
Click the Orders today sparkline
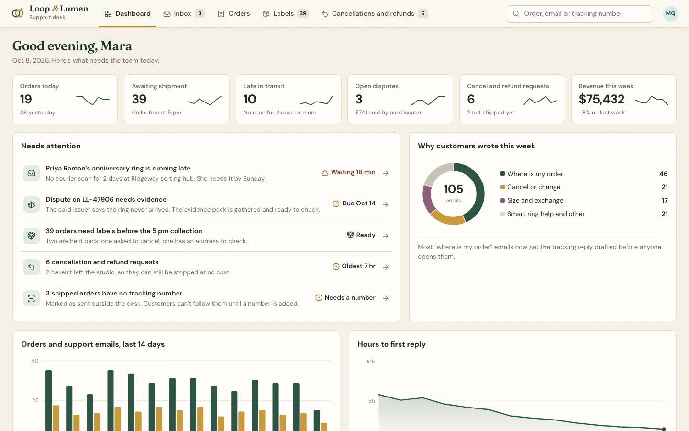(x=93, y=100)
